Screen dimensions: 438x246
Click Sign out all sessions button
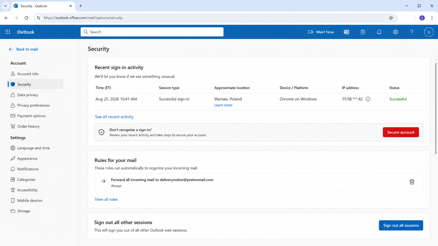click(x=401, y=225)
